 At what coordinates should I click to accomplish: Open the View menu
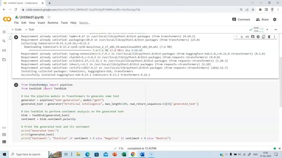click(32, 23)
